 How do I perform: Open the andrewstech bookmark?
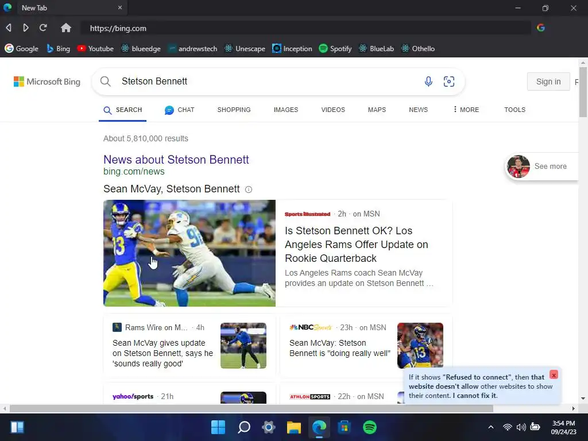(x=192, y=48)
